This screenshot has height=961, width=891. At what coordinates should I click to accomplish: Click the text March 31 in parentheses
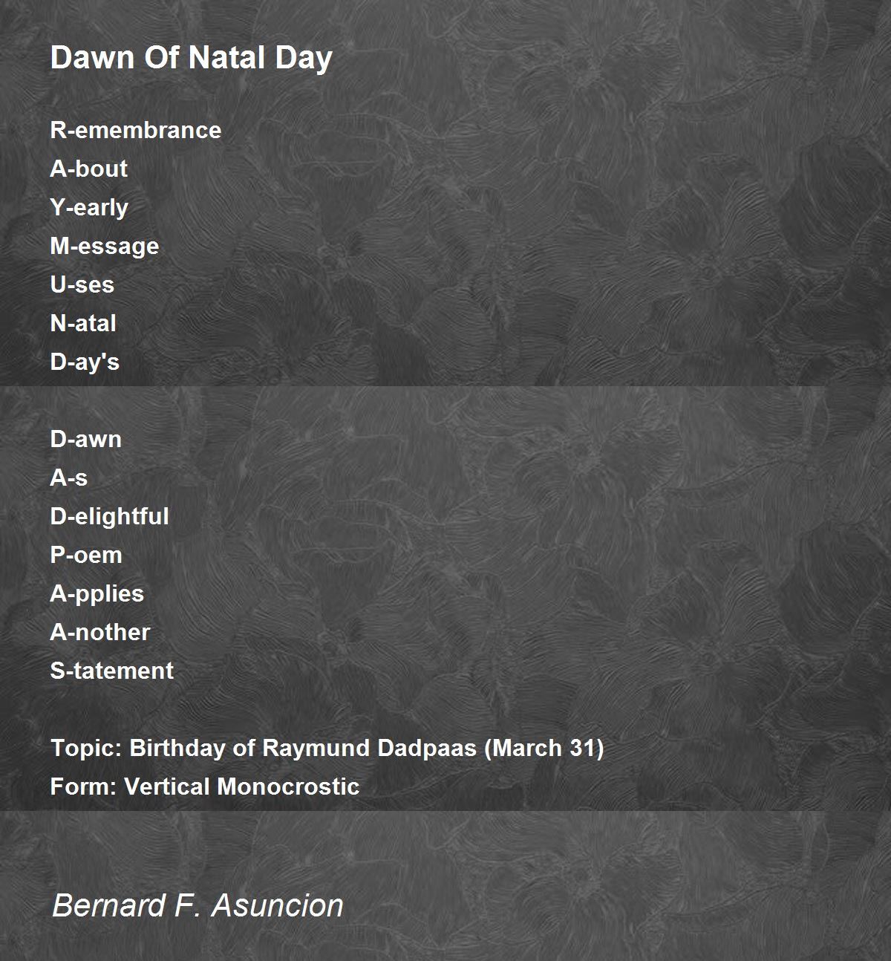click(544, 748)
